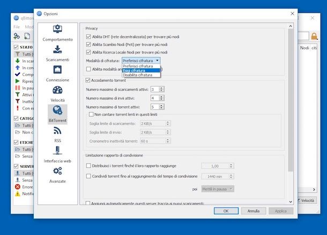Viewport: 327px width, 235px height.
Task: Click the max scaricamenti attivi value field
Action: tap(155, 89)
